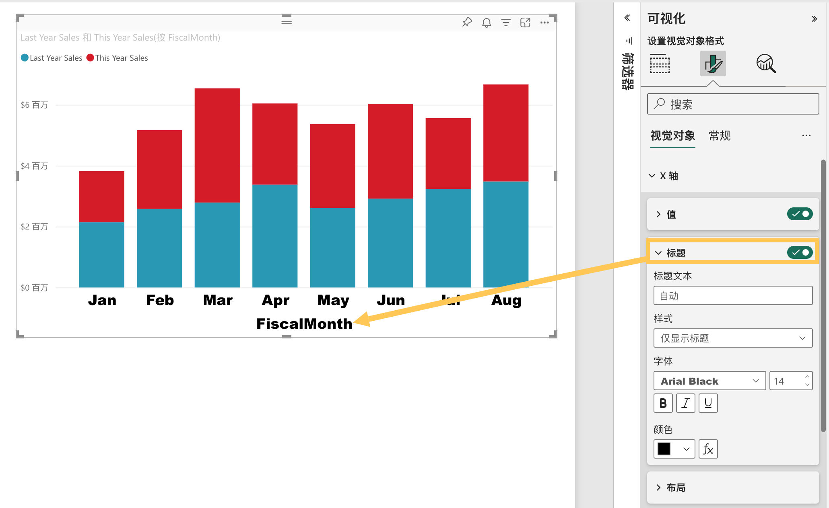Screen dimensions: 829x508
Task: Select the Jan red bar segment
Action: point(101,197)
